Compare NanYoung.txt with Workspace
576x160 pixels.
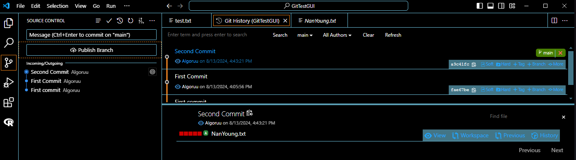[470, 135]
